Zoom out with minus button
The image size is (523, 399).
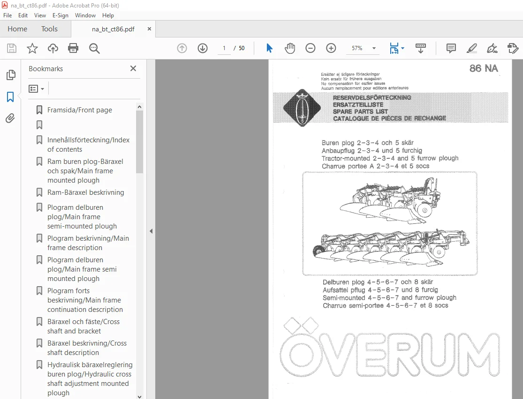coord(310,48)
